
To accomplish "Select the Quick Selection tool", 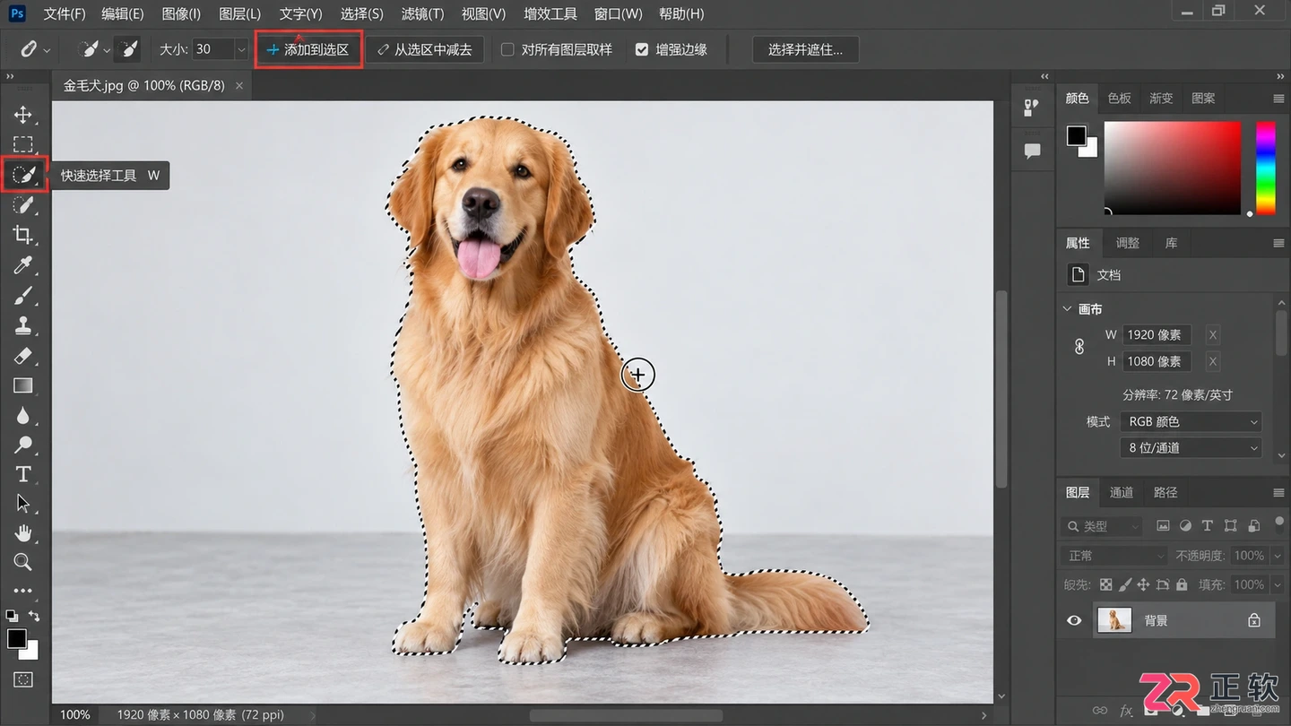I will click(x=23, y=175).
